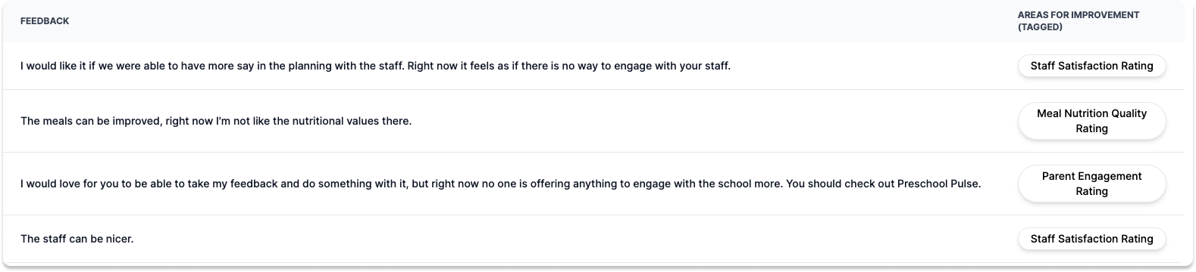
Task: Click the AREAS FOR IMPROVEMENT column header
Action: coord(1078,21)
